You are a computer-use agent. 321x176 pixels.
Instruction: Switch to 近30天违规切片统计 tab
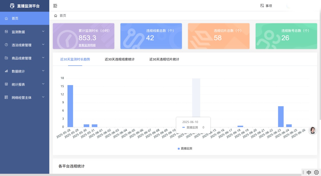[164, 59]
